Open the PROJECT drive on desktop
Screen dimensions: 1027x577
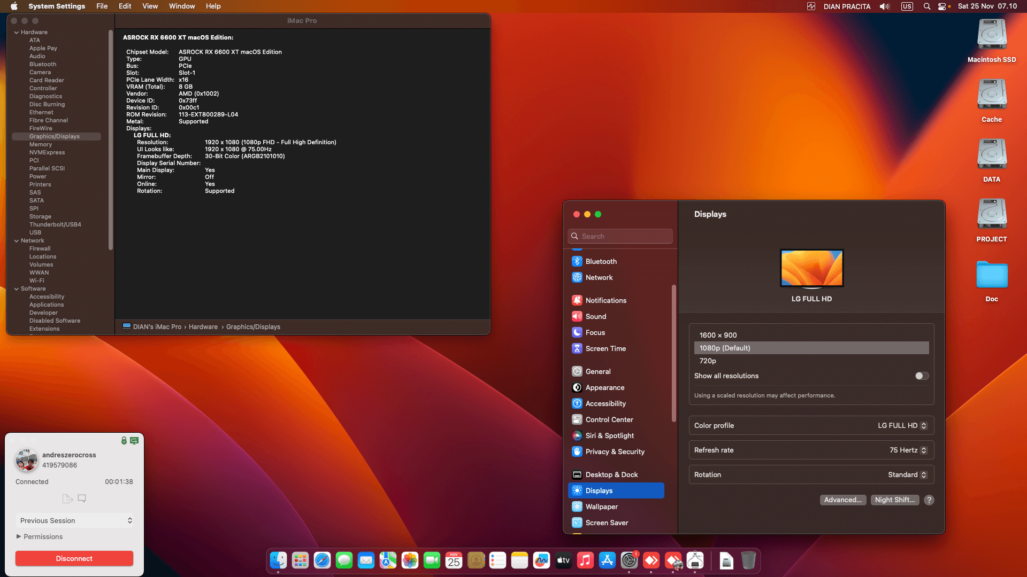click(992, 221)
